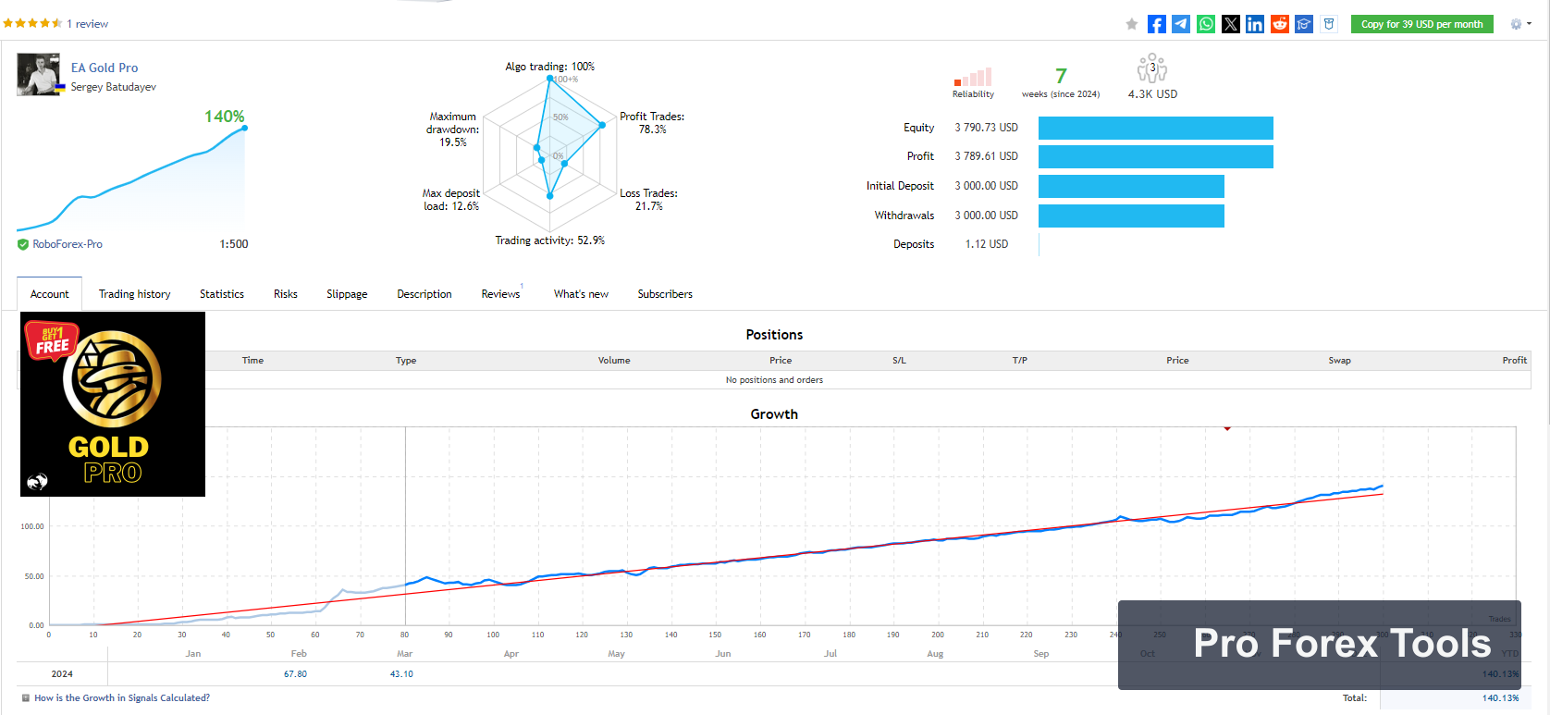Click the small growth preview chart
The image size is (1550, 715).
click(x=131, y=179)
